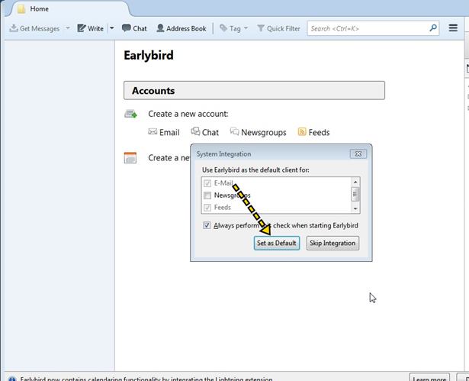Click the client list scrollbar thumb
The height and width of the screenshot is (381, 469).
355,195
